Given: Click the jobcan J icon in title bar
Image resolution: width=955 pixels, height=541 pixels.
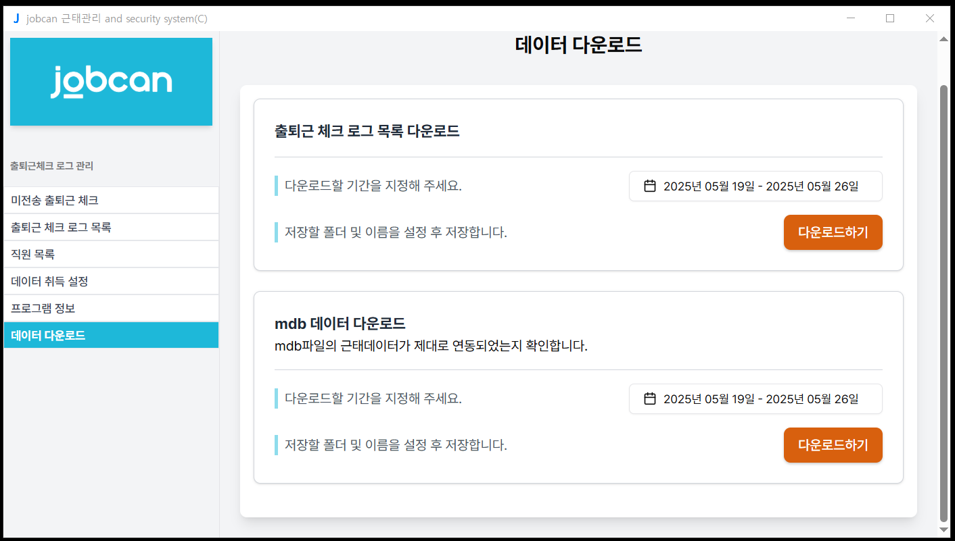Looking at the screenshot, I should (x=16, y=18).
